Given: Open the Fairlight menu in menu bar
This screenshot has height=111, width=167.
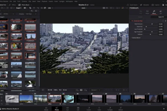Looking at the screenshot, I should coord(62,1).
